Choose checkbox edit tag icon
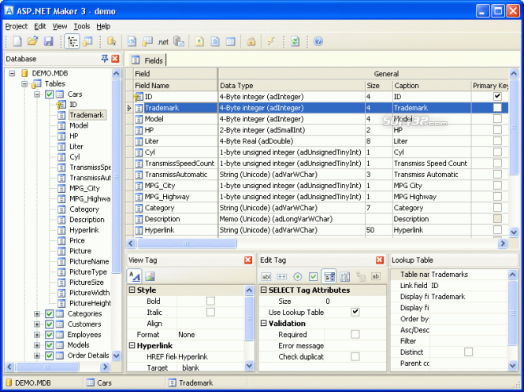 [313, 276]
